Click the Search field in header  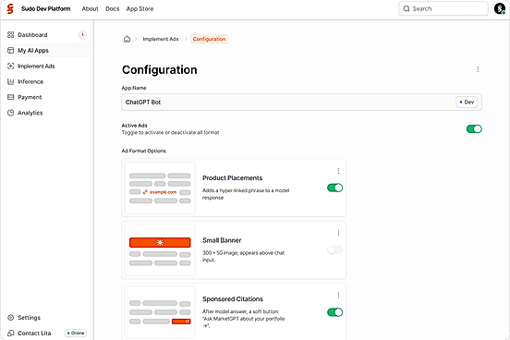[443, 9]
